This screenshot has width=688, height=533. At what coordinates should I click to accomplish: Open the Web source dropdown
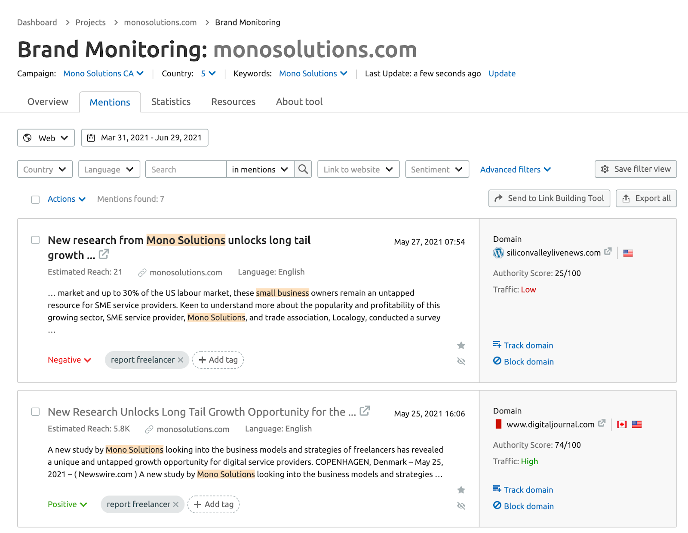(46, 138)
